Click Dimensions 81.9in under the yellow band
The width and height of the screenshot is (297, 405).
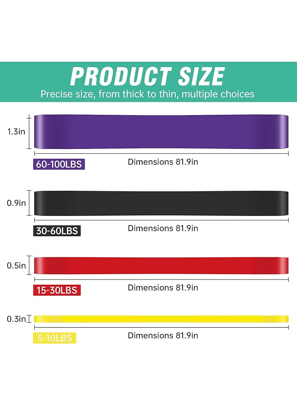(x=163, y=335)
